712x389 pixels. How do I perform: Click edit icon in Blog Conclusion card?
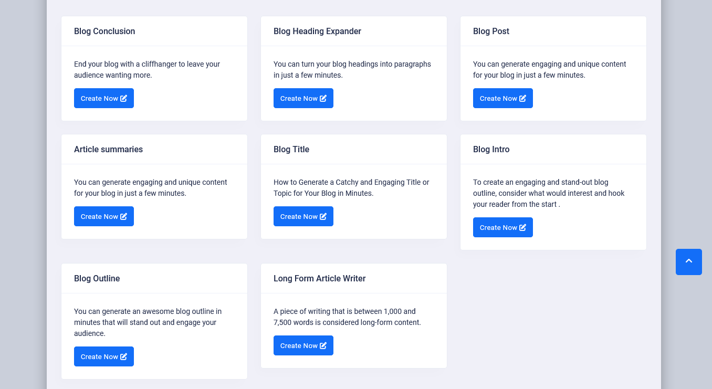(124, 98)
